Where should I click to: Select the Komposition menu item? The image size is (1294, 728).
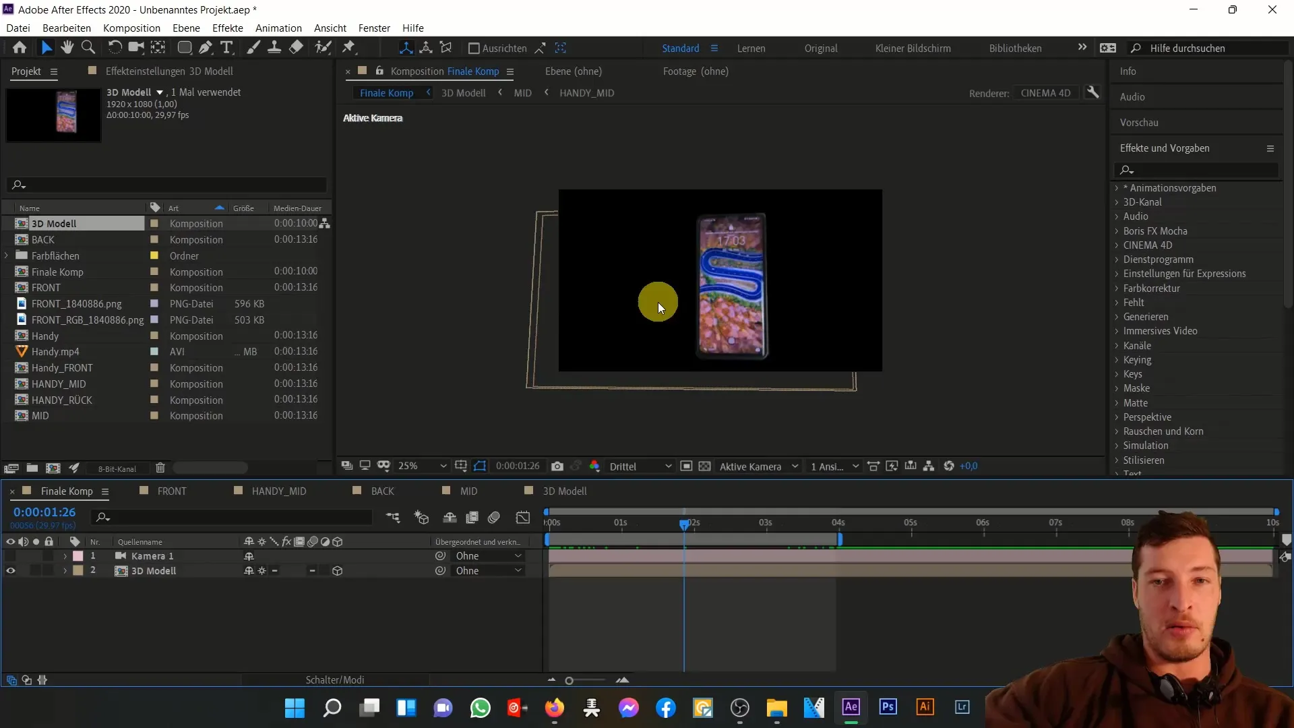click(x=131, y=28)
